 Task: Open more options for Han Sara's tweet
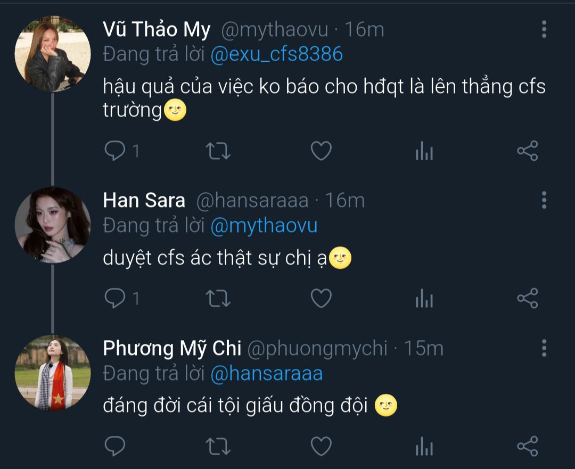coord(544,200)
